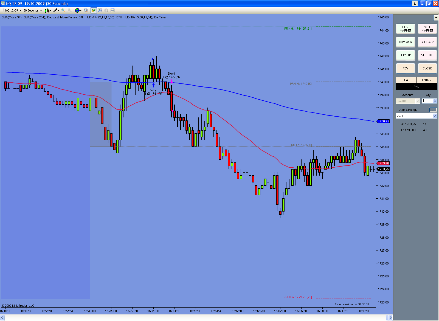
Task: Click the 'PRM Lo: 1735 [5]' label
Action: (300, 145)
